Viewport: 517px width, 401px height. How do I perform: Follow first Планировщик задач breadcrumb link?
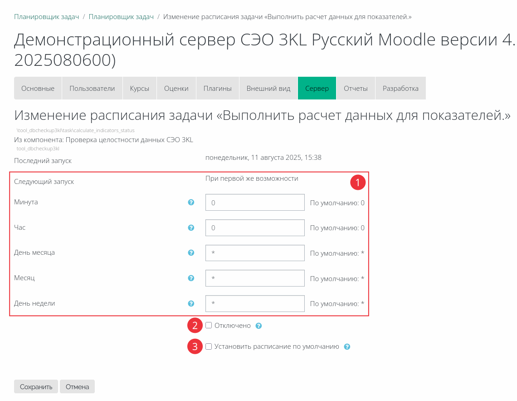[x=47, y=17]
